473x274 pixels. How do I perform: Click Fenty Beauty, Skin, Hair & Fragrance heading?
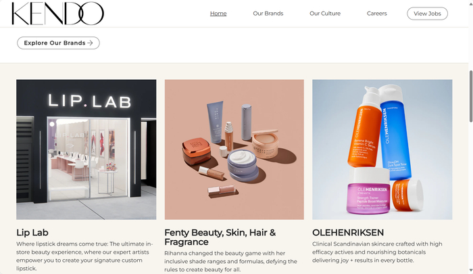220,237
